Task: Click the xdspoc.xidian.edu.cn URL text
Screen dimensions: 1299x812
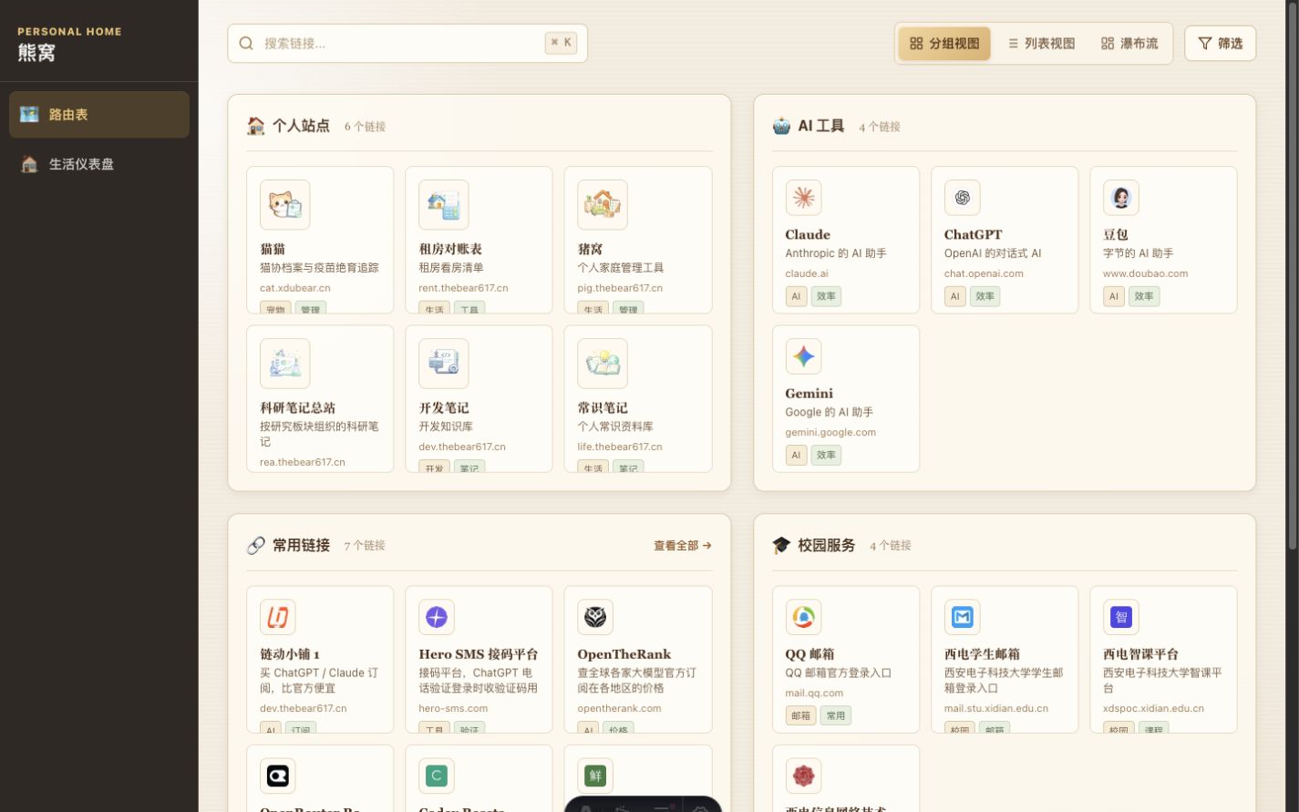Action: [1153, 708]
